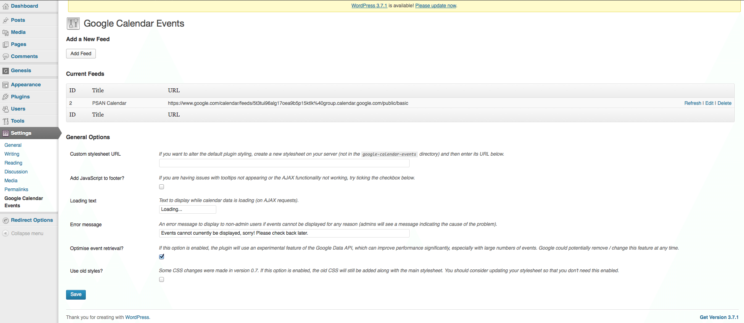Open the WordPress link in the footer
Image resolution: width=744 pixels, height=323 pixels.
[137, 317]
